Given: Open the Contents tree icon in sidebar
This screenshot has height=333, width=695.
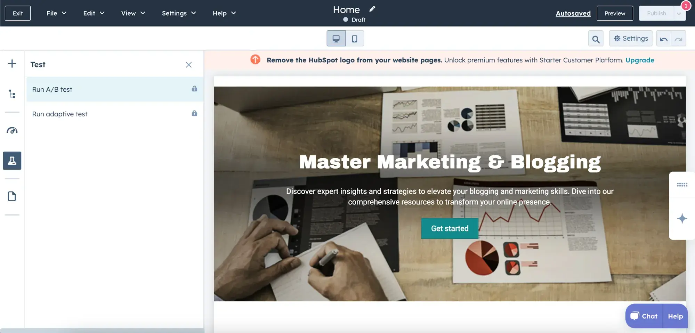Looking at the screenshot, I should point(12,94).
